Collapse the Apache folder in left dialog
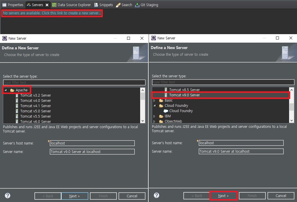297x202 pixels. pyautogui.click(x=6, y=90)
